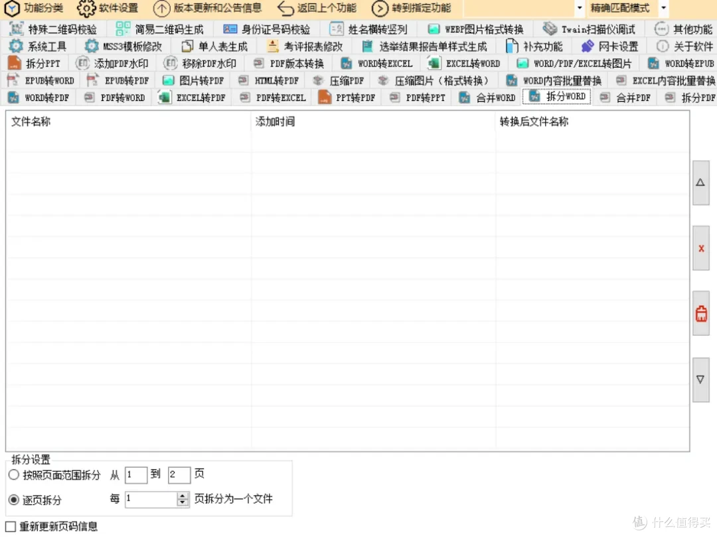Viewport: 717px width, 537px height.
Task: Select 按照页面范围拆分 radio button
Action: point(14,475)
